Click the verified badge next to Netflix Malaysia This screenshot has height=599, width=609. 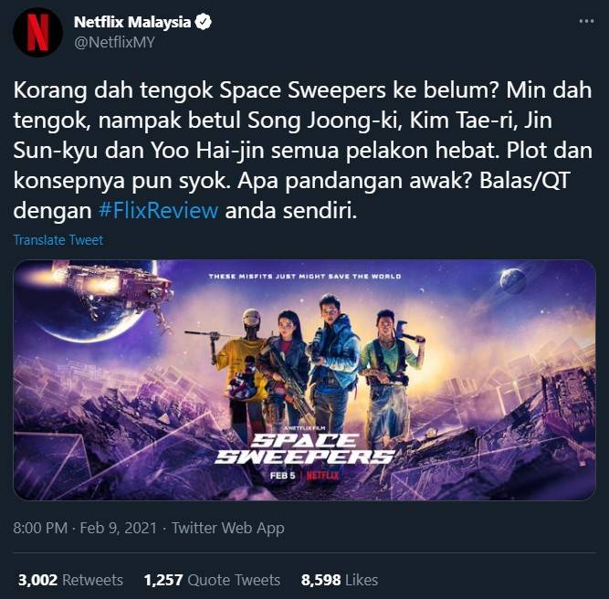pos(203,22)
